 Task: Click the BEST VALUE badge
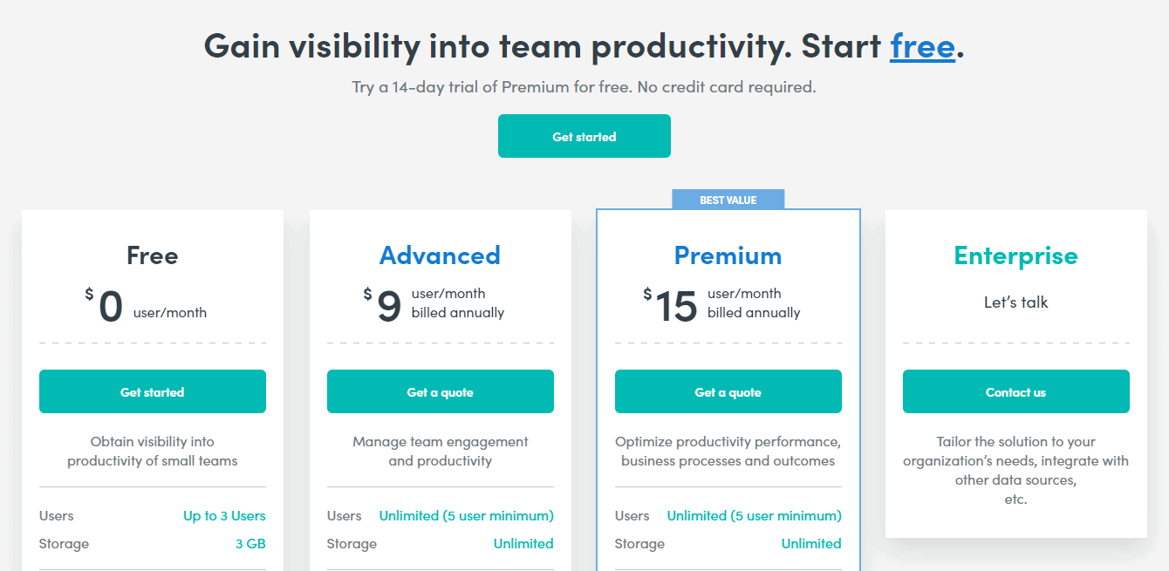[728, 200]
